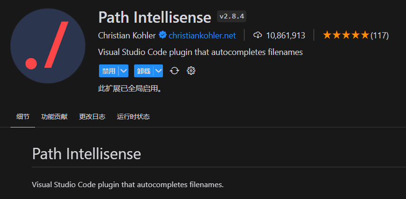Click the first orange rating star
The image size is (406, 199).
[x=327, y=35]
